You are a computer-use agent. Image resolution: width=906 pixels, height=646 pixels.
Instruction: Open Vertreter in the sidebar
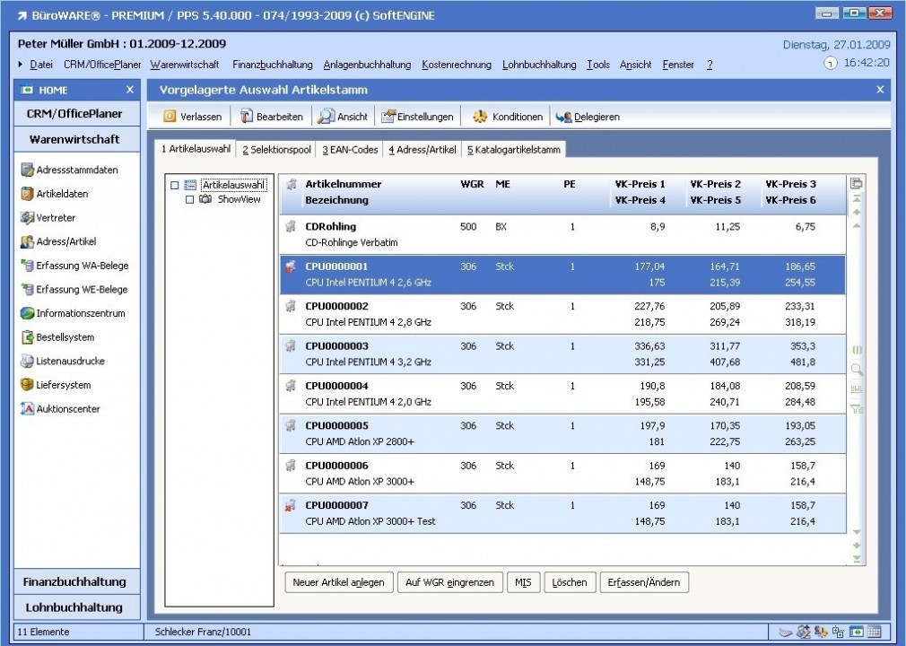48,218
